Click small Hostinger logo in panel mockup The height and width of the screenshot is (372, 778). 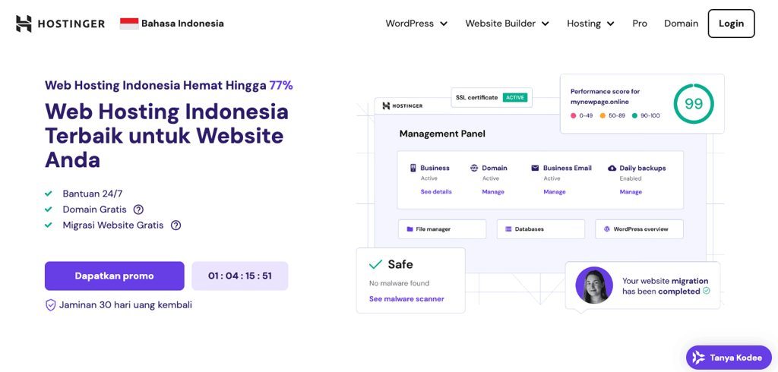[x=403, y=106]
